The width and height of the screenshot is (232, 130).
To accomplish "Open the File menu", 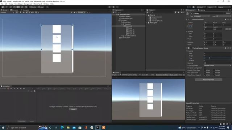I will (2, 4).
